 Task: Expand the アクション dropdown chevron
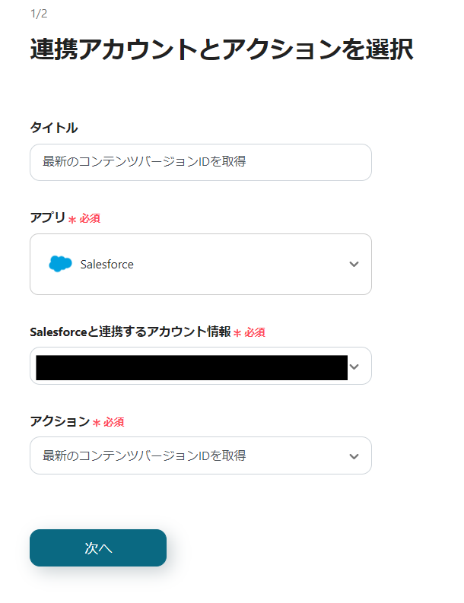tap(354, 456)
